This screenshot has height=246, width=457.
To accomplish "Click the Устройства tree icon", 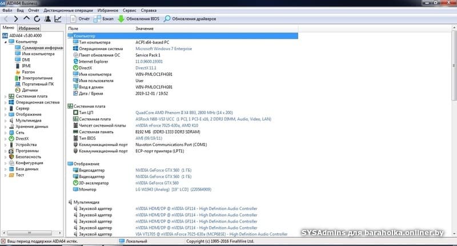I will click(x=11, y=144).
